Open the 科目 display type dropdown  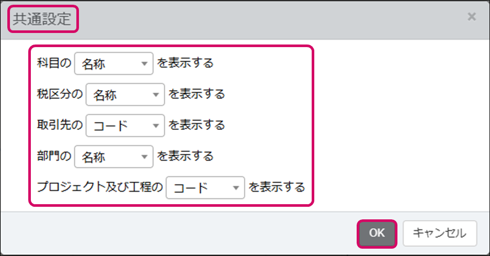click(x=113, y=63)
